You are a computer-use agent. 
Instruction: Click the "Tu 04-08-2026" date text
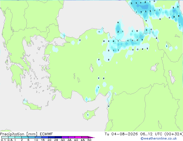(x=121, y=134)
